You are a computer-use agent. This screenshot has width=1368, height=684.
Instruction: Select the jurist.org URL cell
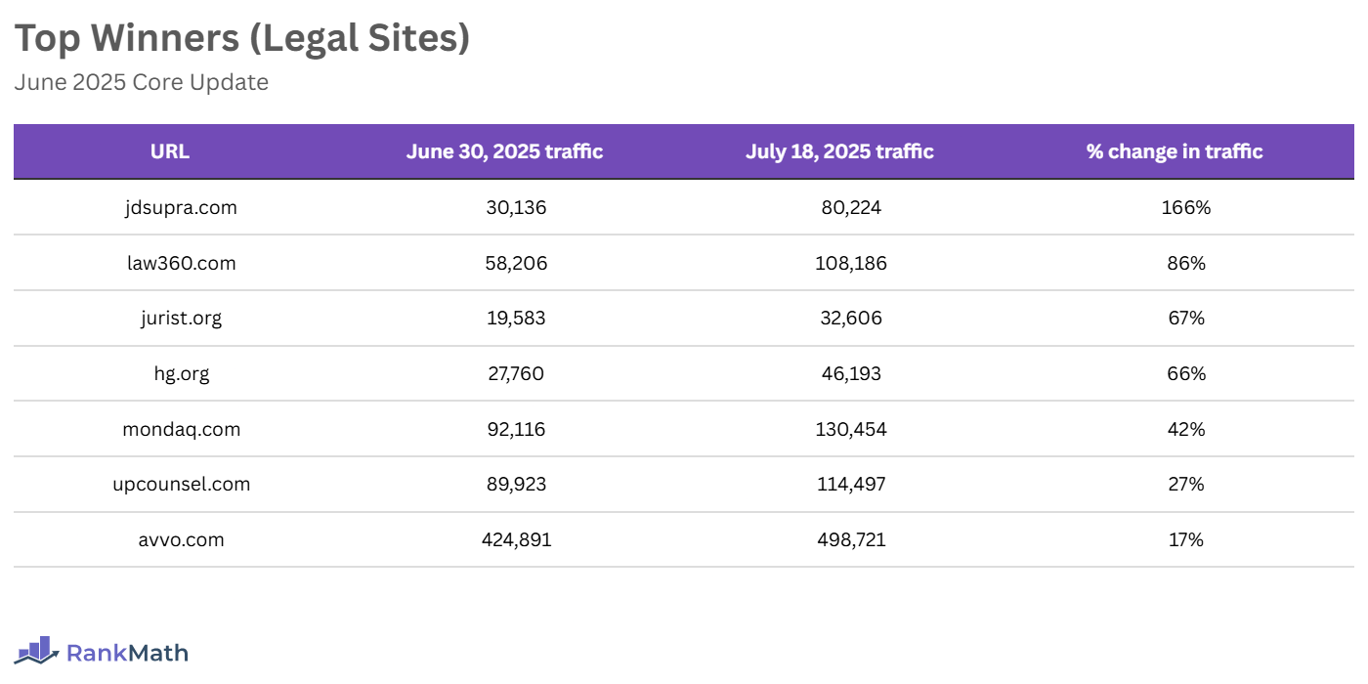[182, 319]
